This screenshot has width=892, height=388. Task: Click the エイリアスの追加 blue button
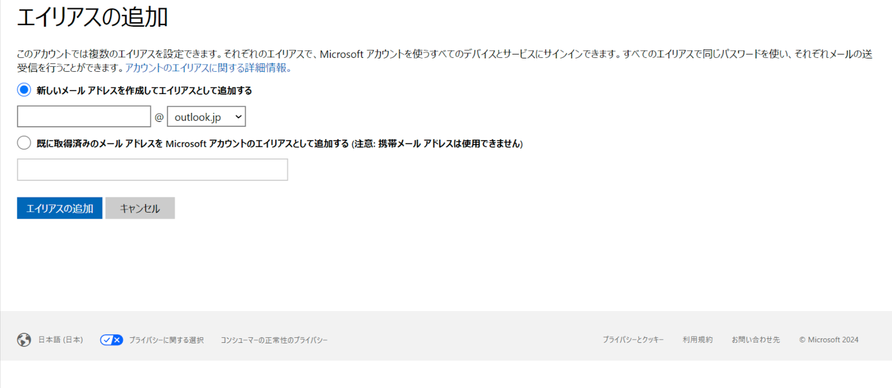pyautogui.click(x=60, y=208)
